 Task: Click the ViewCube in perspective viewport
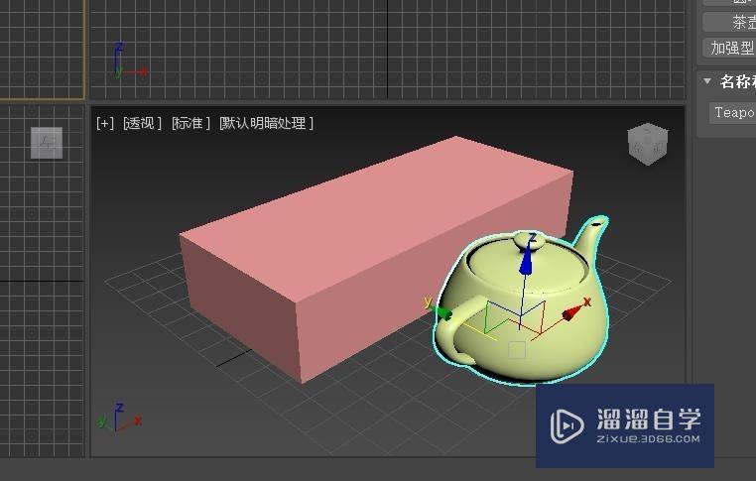tap(648, 144)
